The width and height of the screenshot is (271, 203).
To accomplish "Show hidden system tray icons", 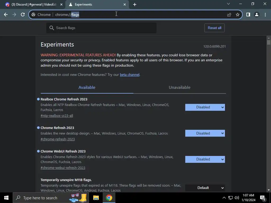I will pos(224,198).
